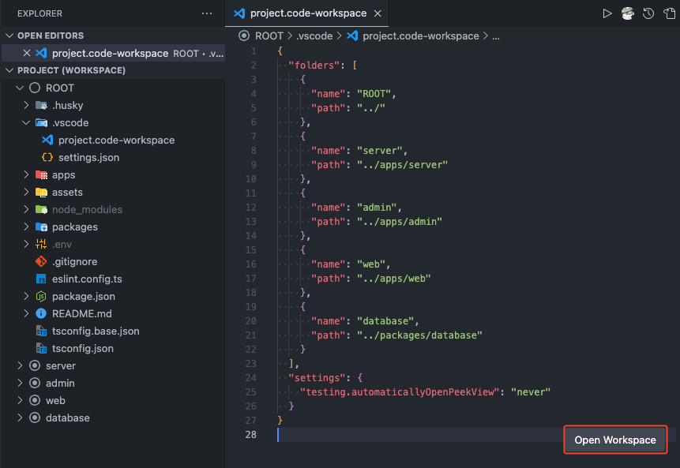The image size is (680, 468).
Task: Expand the package.json nested files chevron
Action: pyautogui.click(x=26, y=296)
